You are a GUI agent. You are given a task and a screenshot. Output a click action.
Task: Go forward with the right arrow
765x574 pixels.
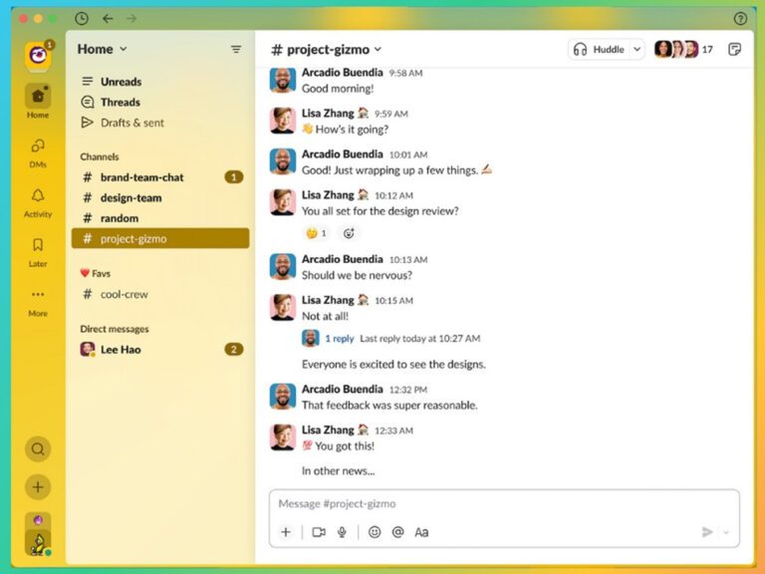(131, 19)
